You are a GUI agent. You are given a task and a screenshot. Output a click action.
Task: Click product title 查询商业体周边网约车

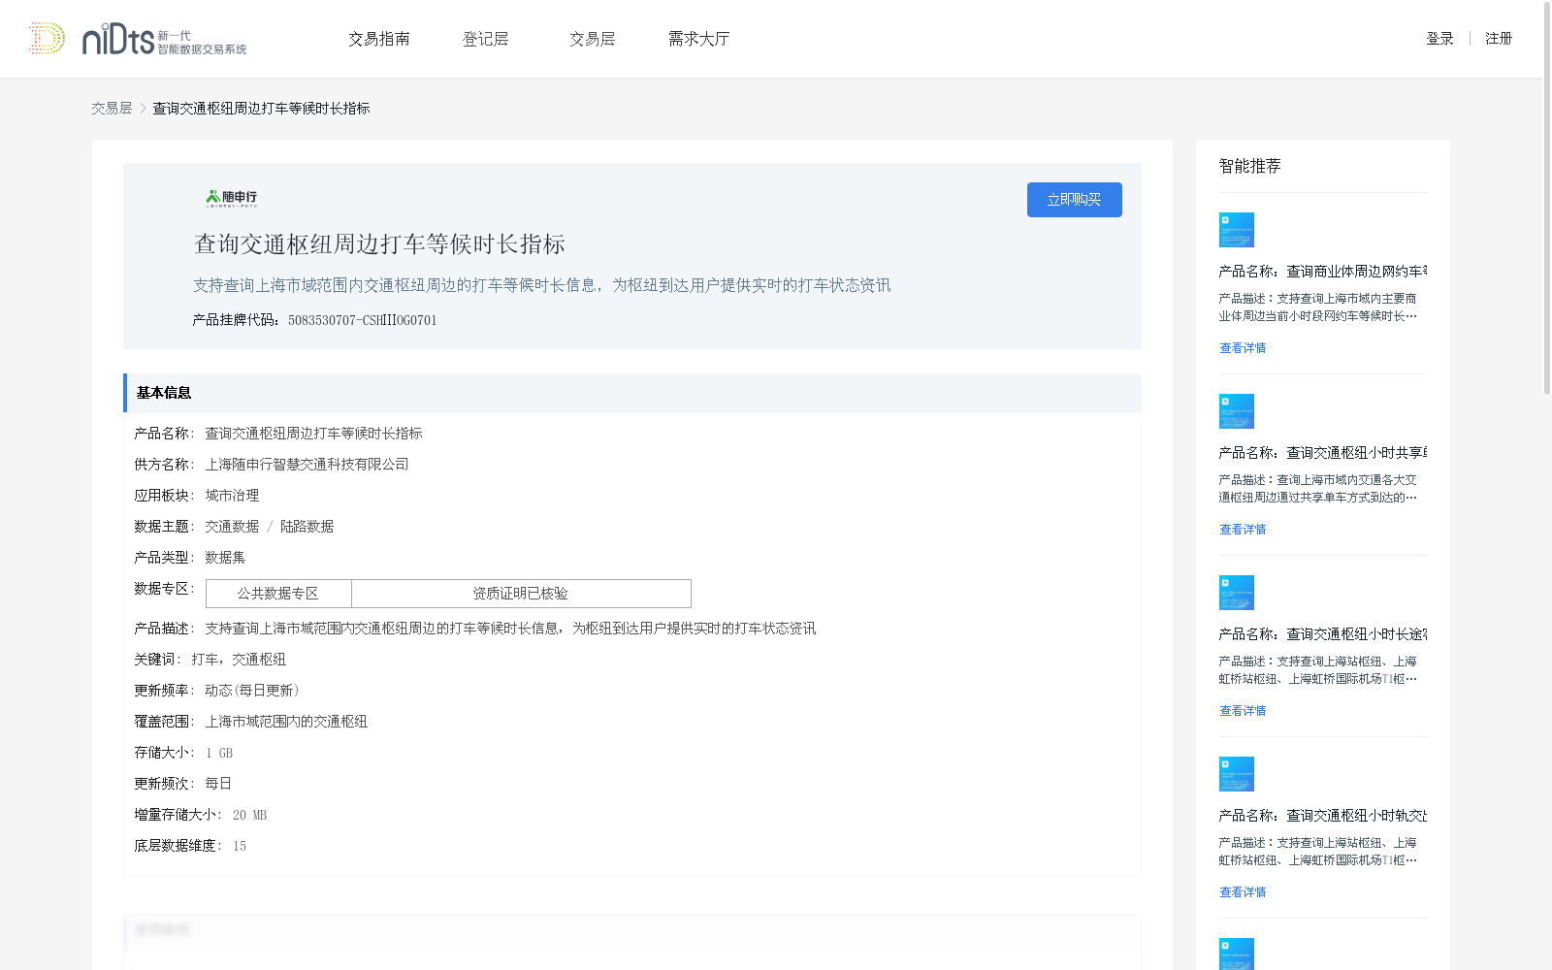(1323, 272)
